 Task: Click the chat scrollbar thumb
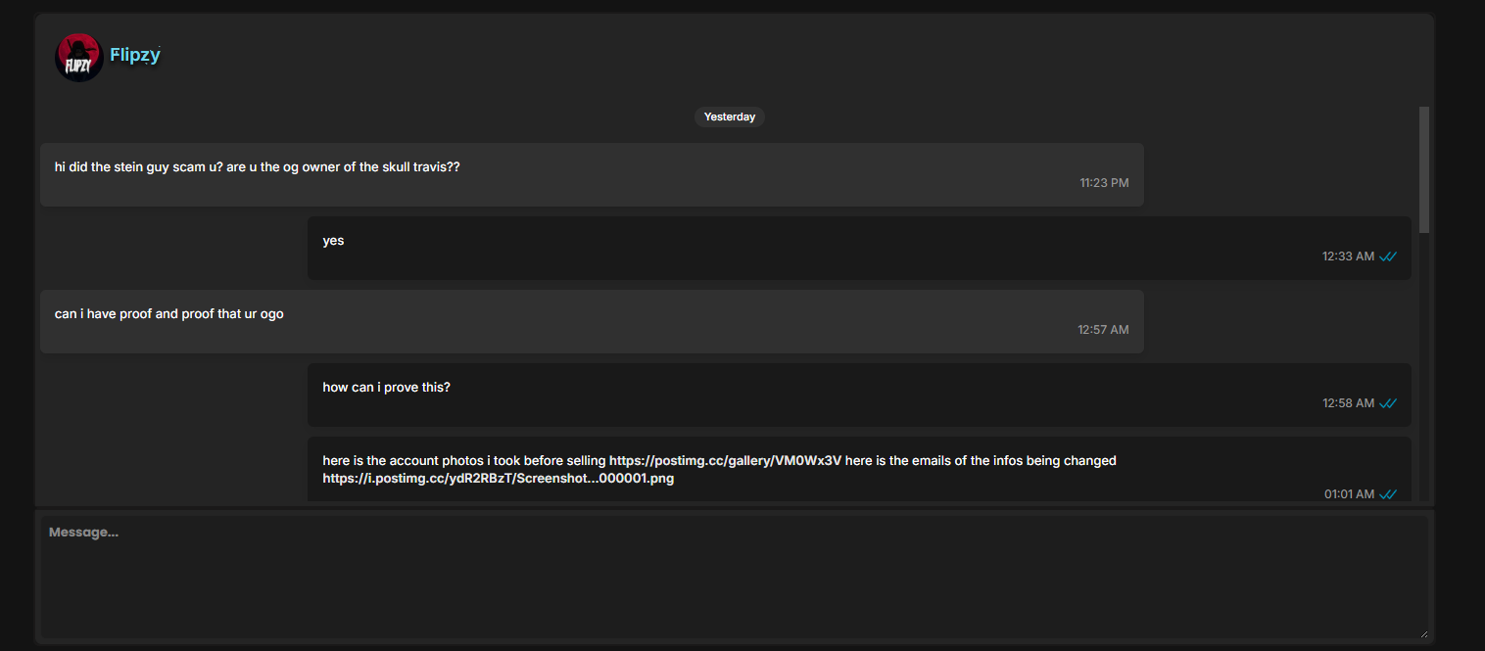coord(1424,169)
